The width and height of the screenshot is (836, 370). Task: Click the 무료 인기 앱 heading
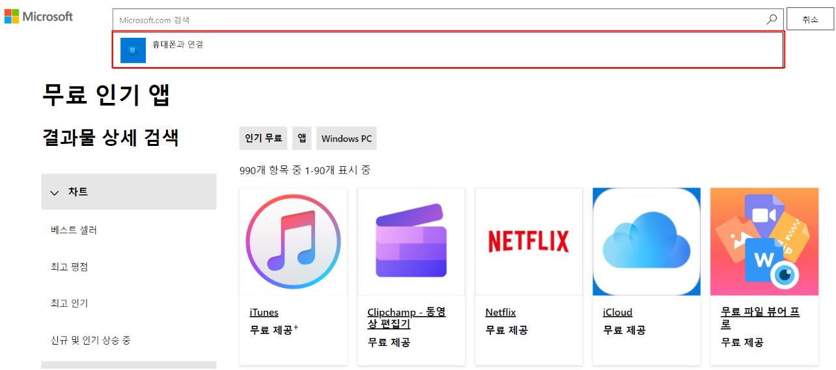(106, 95)
